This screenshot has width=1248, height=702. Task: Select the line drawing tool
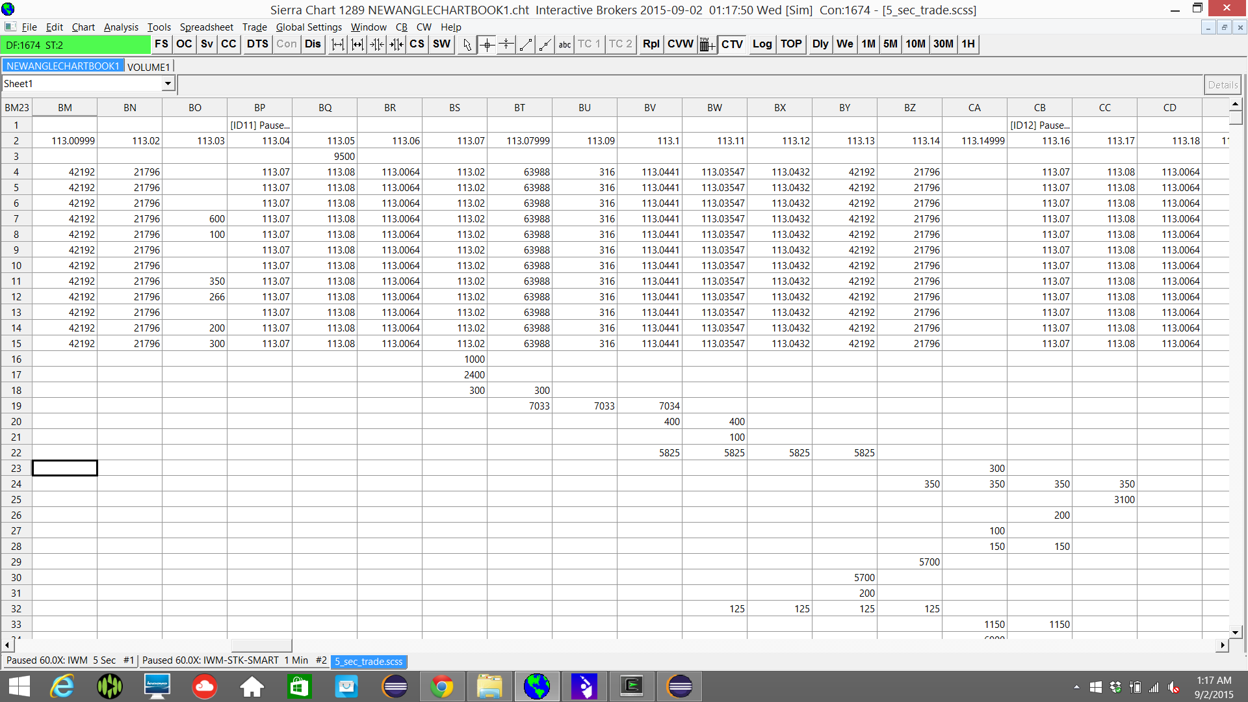click(526, 44)
